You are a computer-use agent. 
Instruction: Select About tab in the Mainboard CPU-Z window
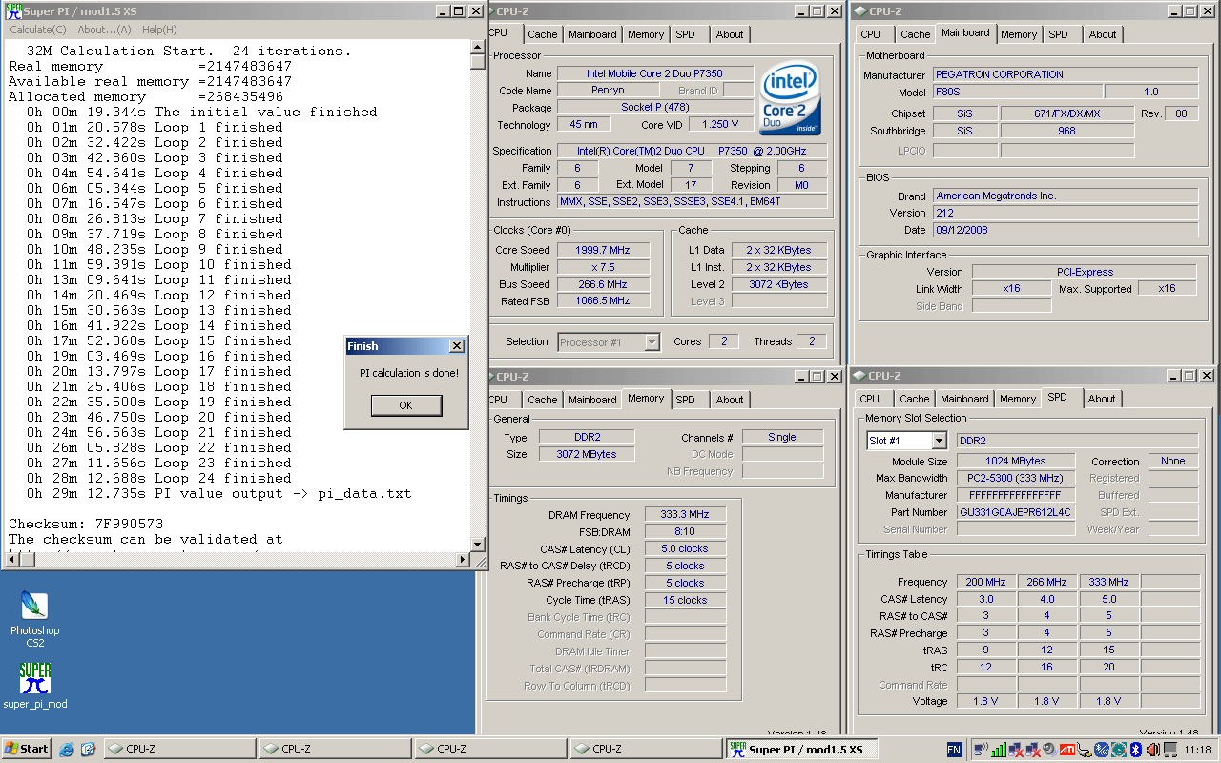pos(1103,34)
